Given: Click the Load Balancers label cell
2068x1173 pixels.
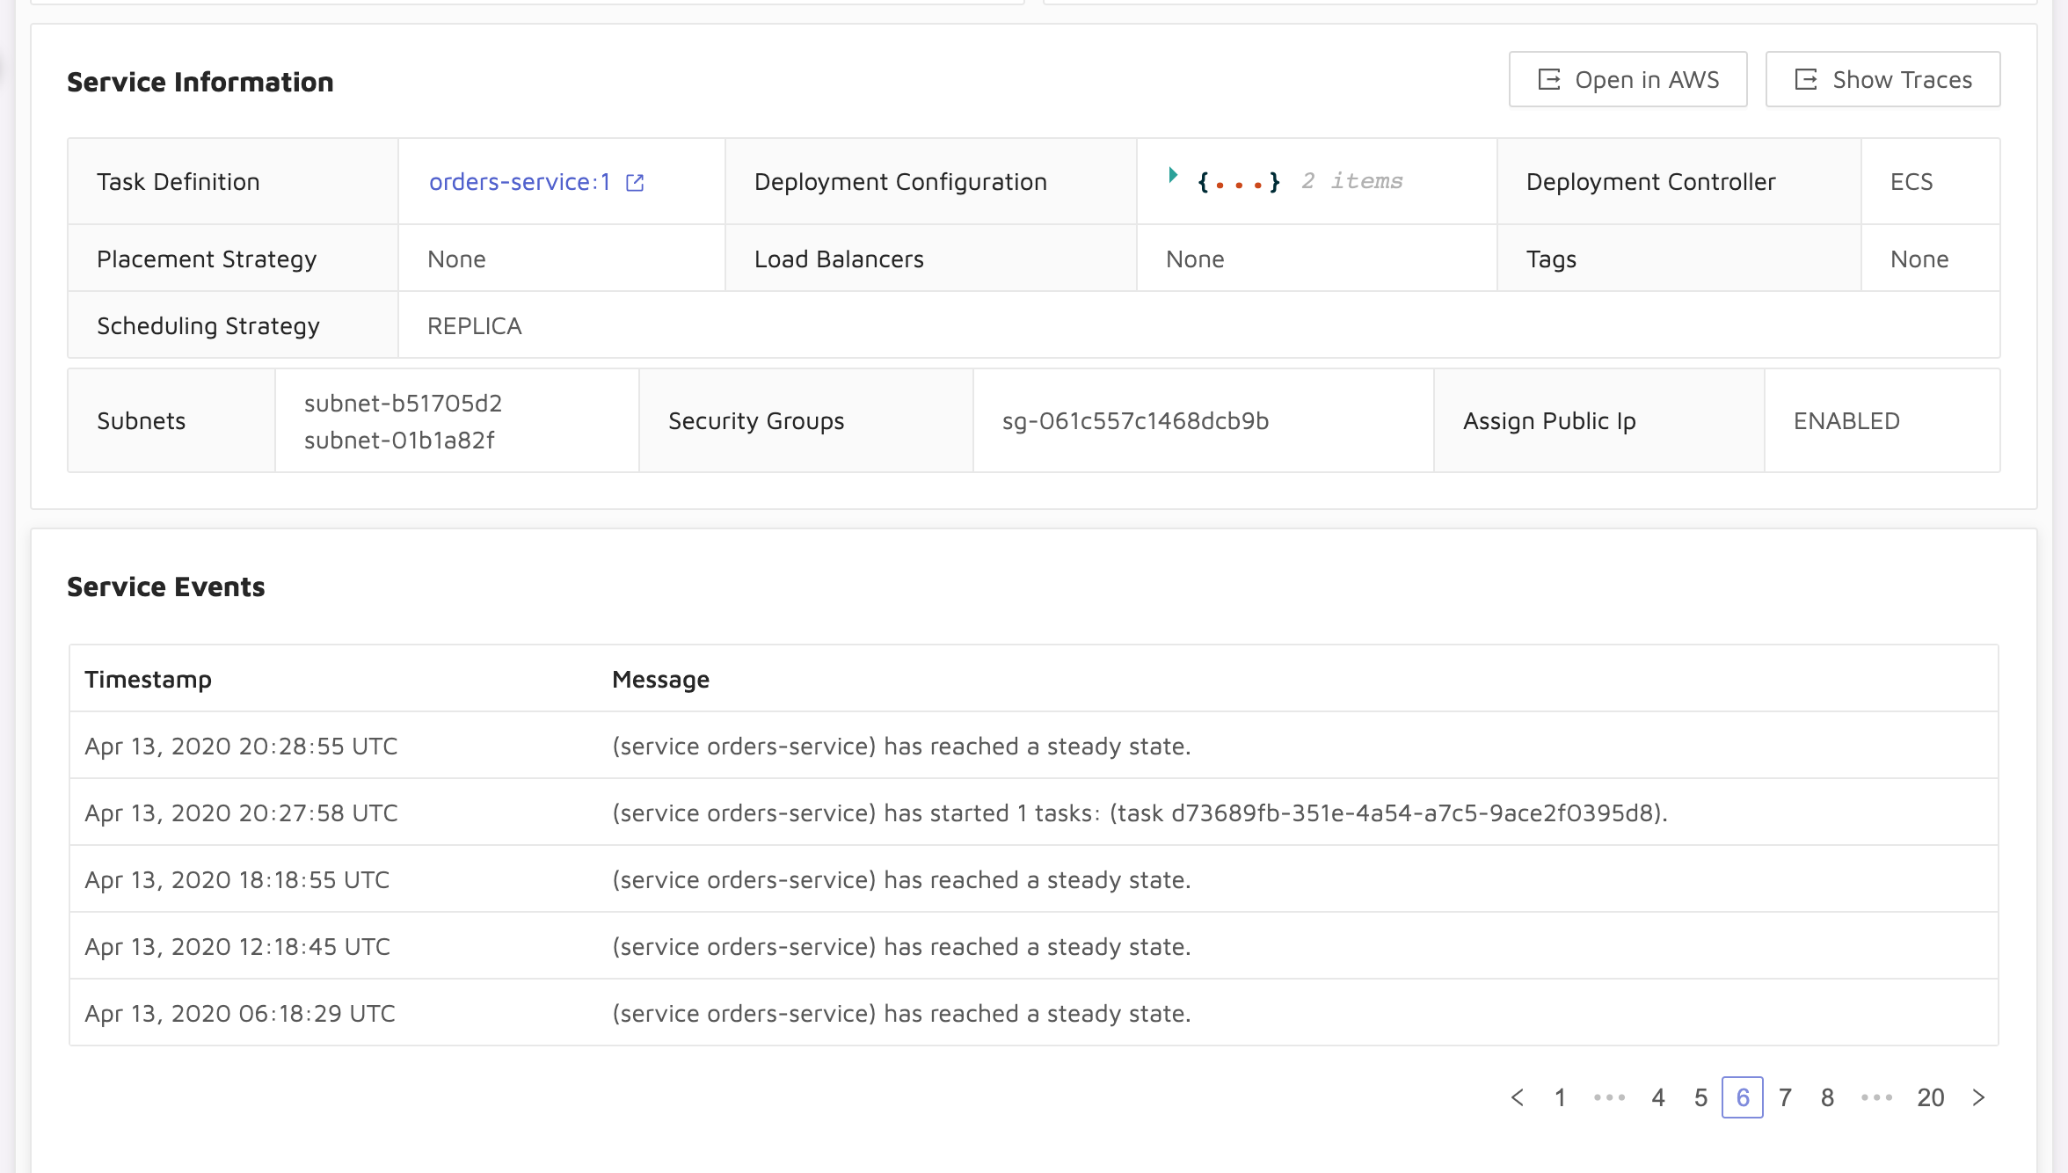Looking at the screenshot, I should pyautogui.click(x=931, y=259).
